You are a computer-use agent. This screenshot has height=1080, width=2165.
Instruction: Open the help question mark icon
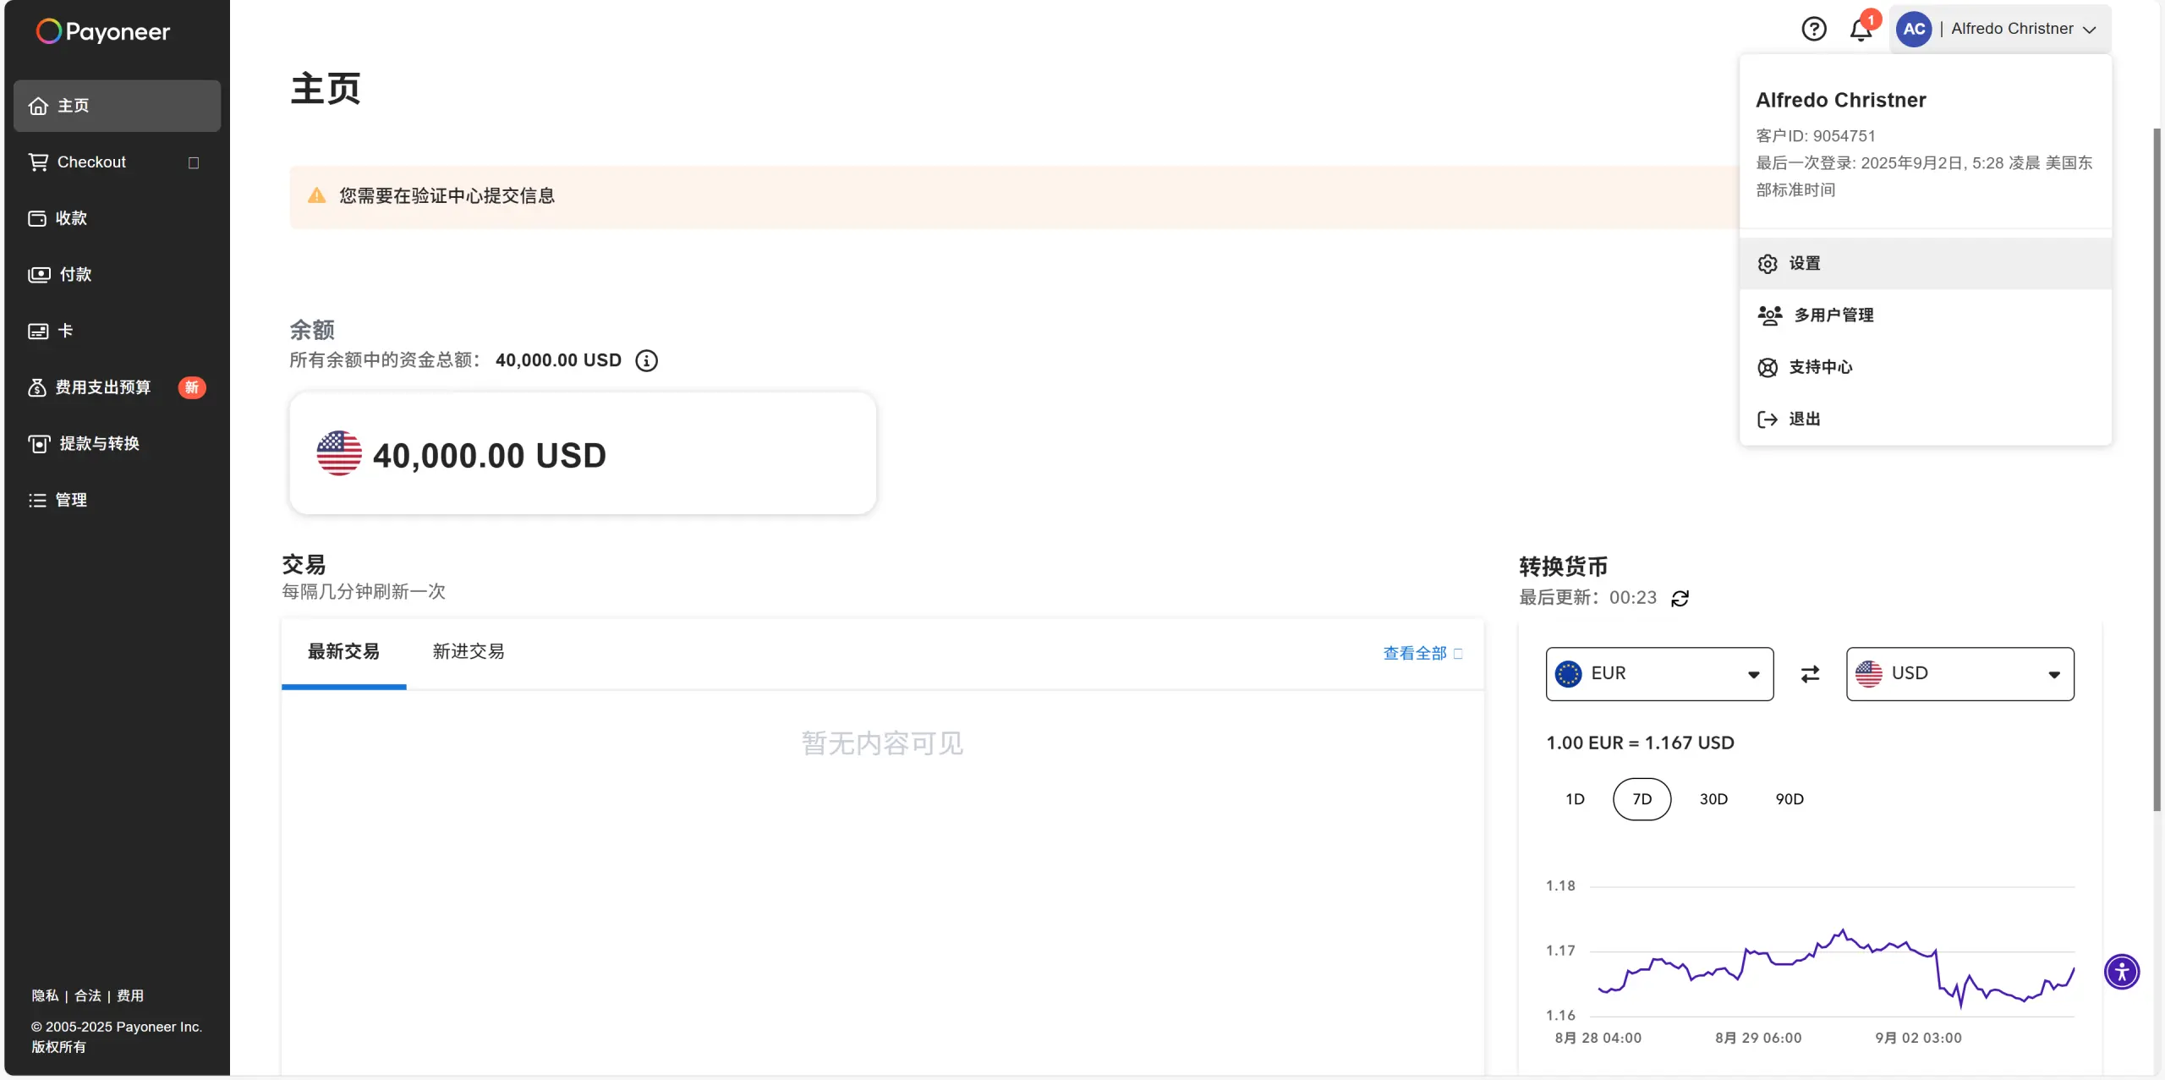(1813, 29)
